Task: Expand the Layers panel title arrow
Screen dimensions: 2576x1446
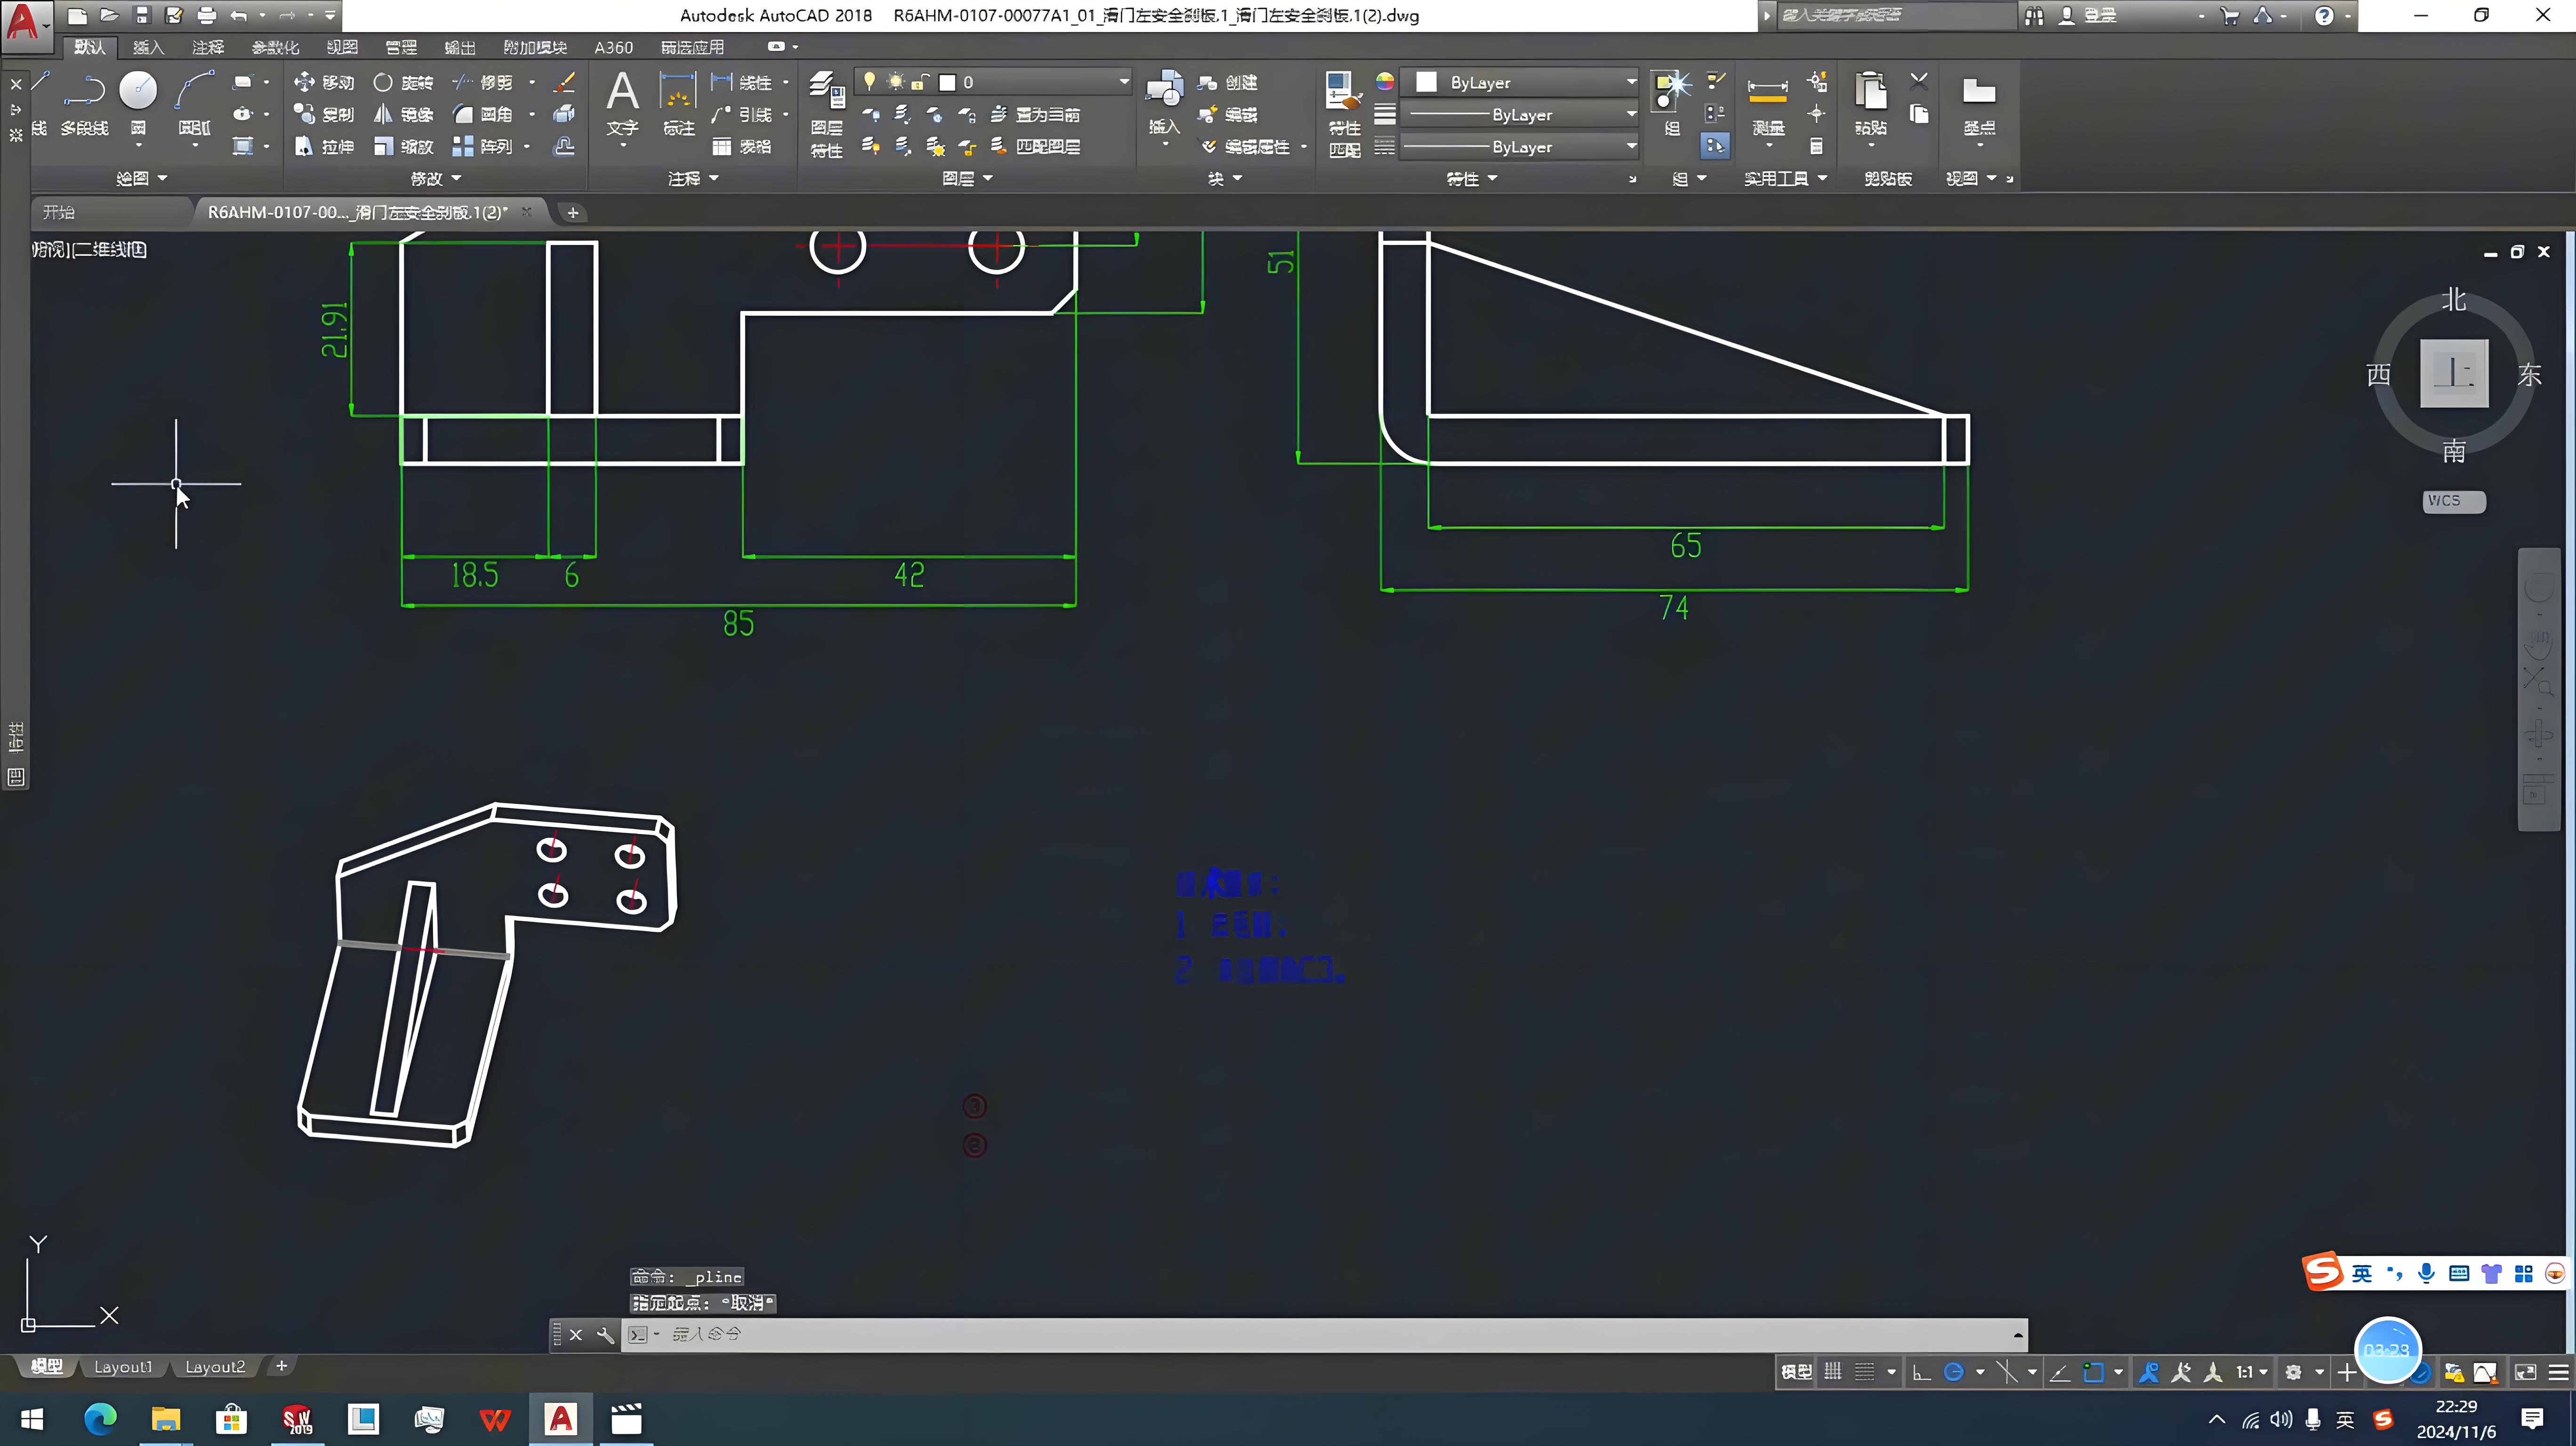Action: pos(988,178)
